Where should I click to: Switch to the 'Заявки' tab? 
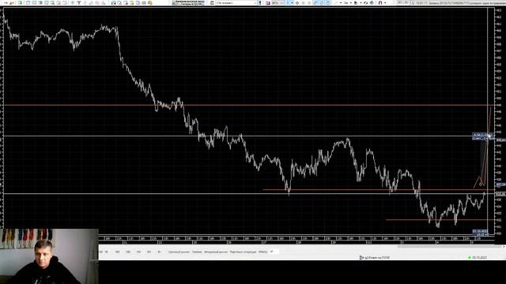pos(197,252)
